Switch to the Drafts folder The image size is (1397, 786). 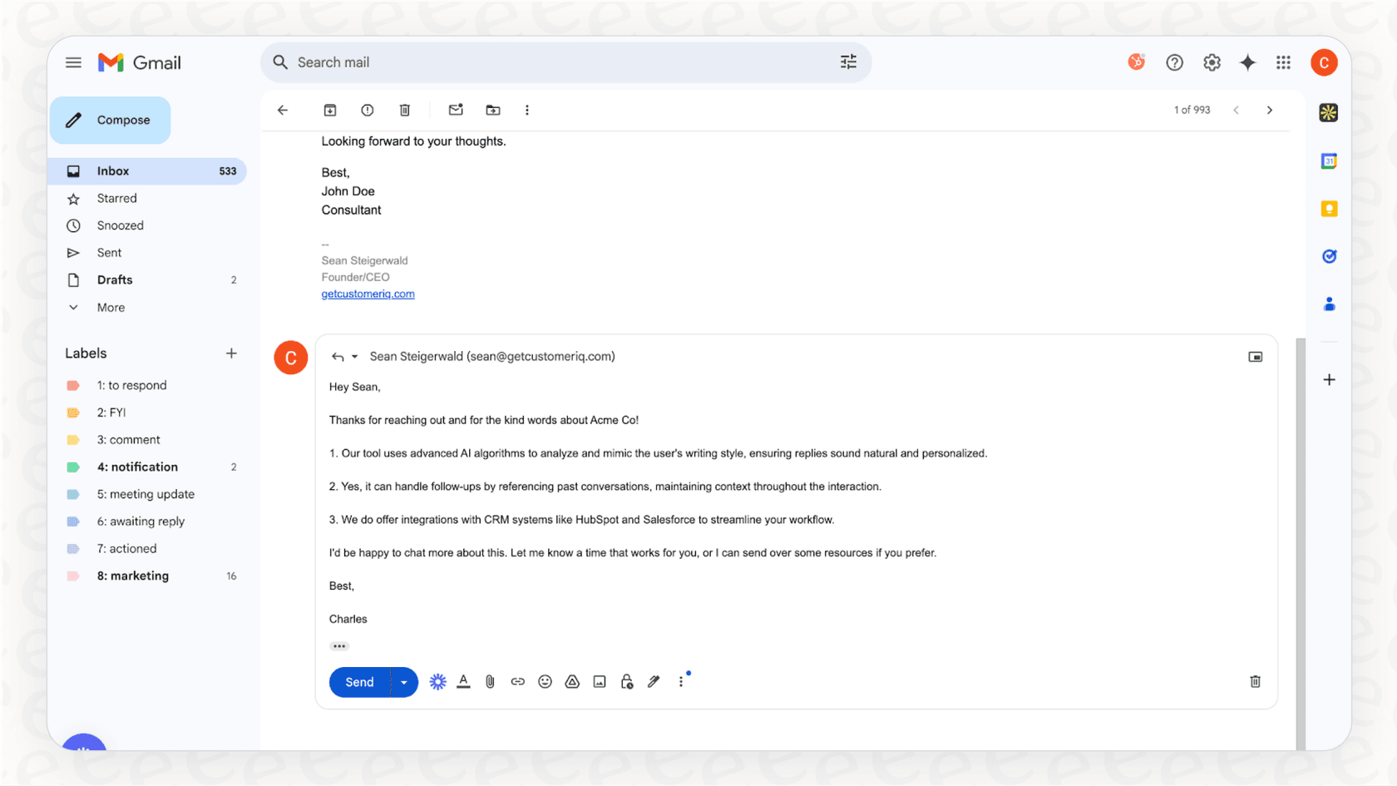point(115,279)
